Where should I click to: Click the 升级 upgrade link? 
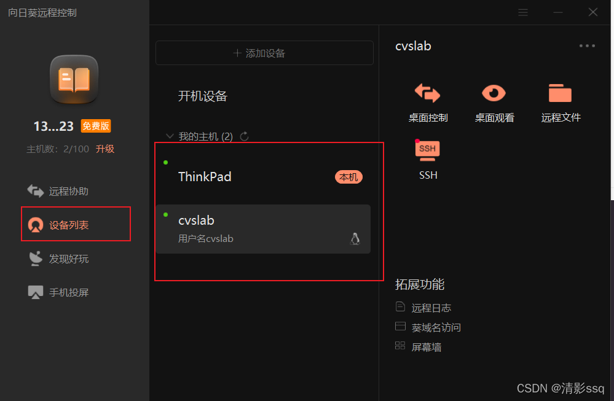pyautogui.click(x=105, y=149)
